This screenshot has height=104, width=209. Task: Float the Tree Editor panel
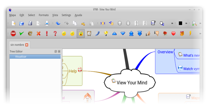(56, 51)
